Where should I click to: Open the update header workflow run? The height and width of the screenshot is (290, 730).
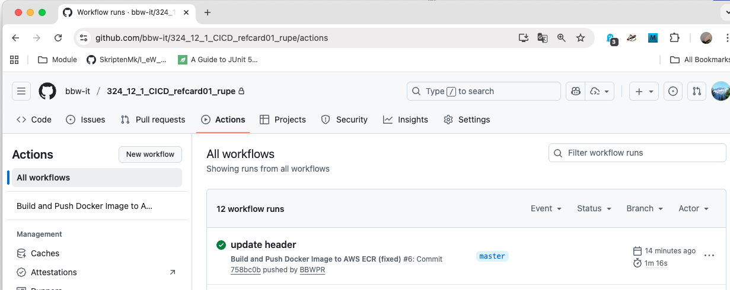263,244
